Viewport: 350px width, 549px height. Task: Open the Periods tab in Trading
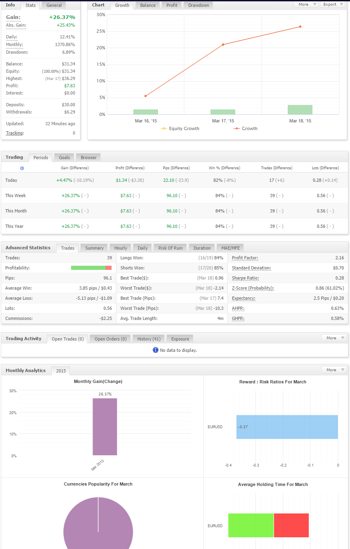point(41,158)
